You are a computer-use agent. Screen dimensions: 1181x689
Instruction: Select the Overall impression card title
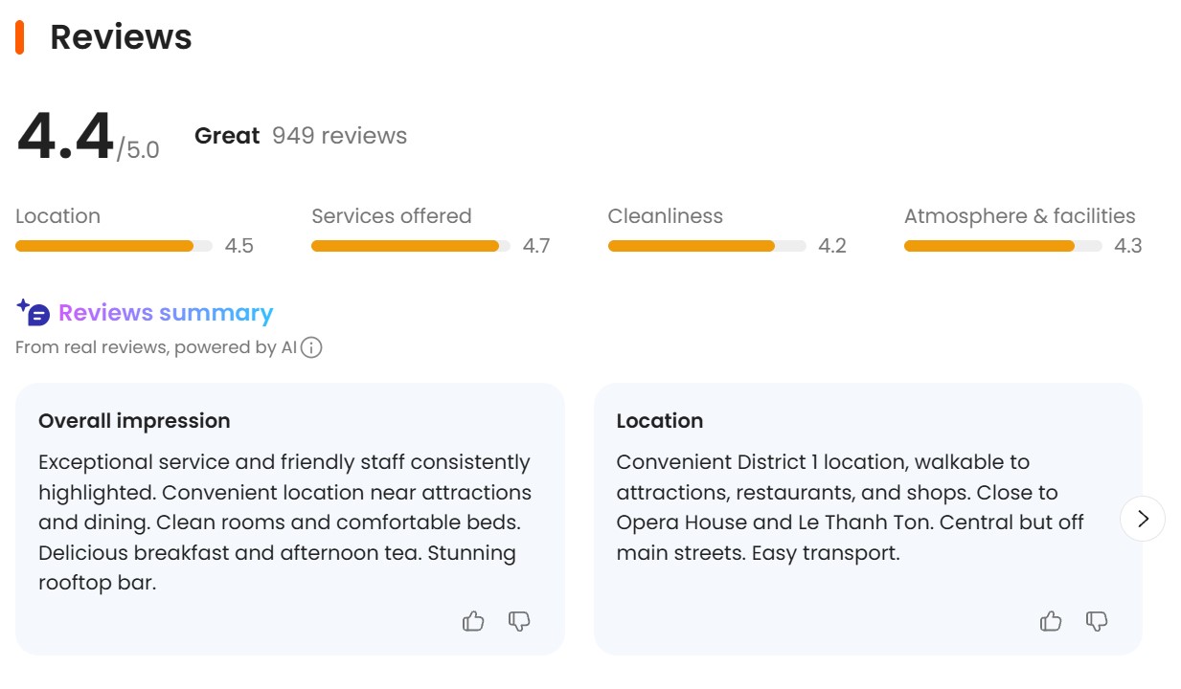coord(134,421)
